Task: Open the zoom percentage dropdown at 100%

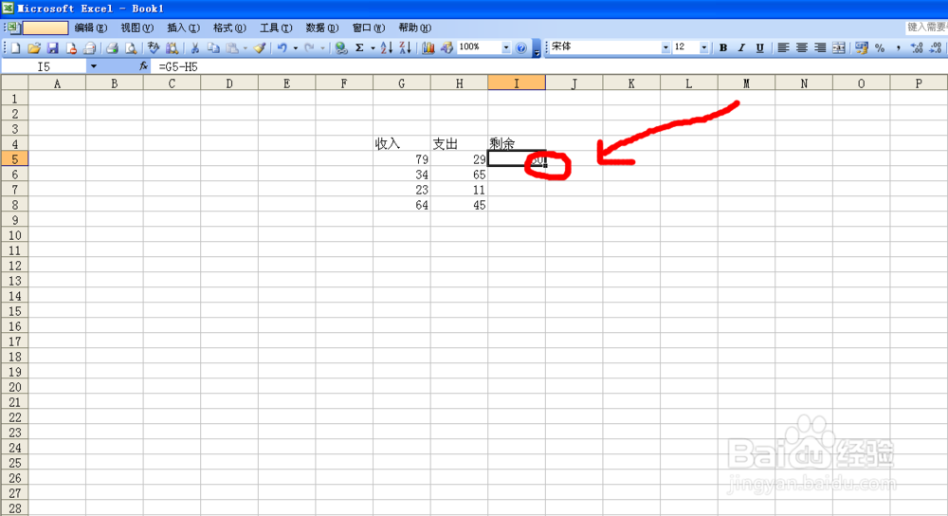Action: coord(506,47)
